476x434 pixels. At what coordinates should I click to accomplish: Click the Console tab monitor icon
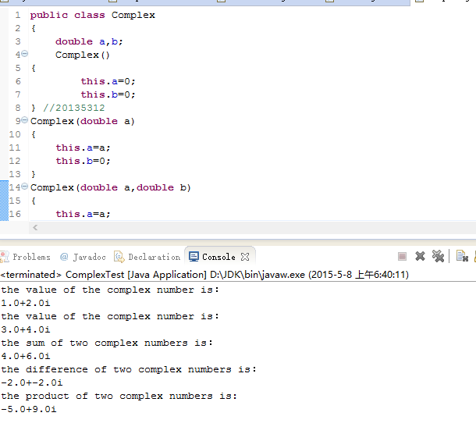point(194,257)
